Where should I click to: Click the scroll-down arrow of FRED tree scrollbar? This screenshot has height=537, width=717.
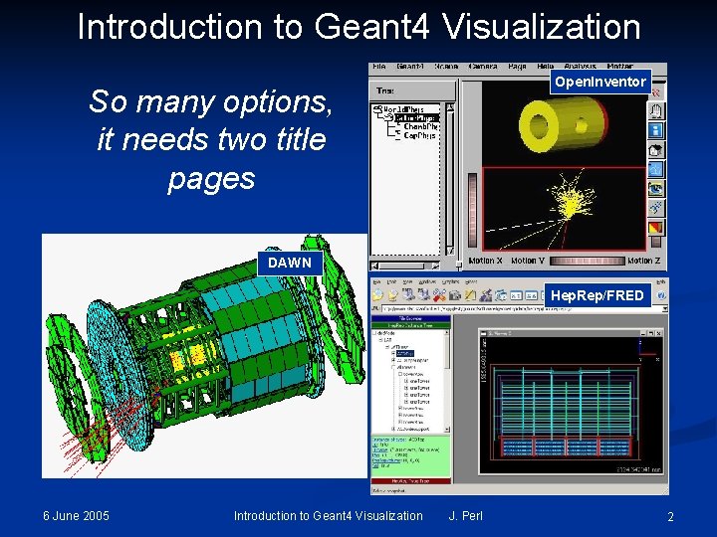[447, 430]
